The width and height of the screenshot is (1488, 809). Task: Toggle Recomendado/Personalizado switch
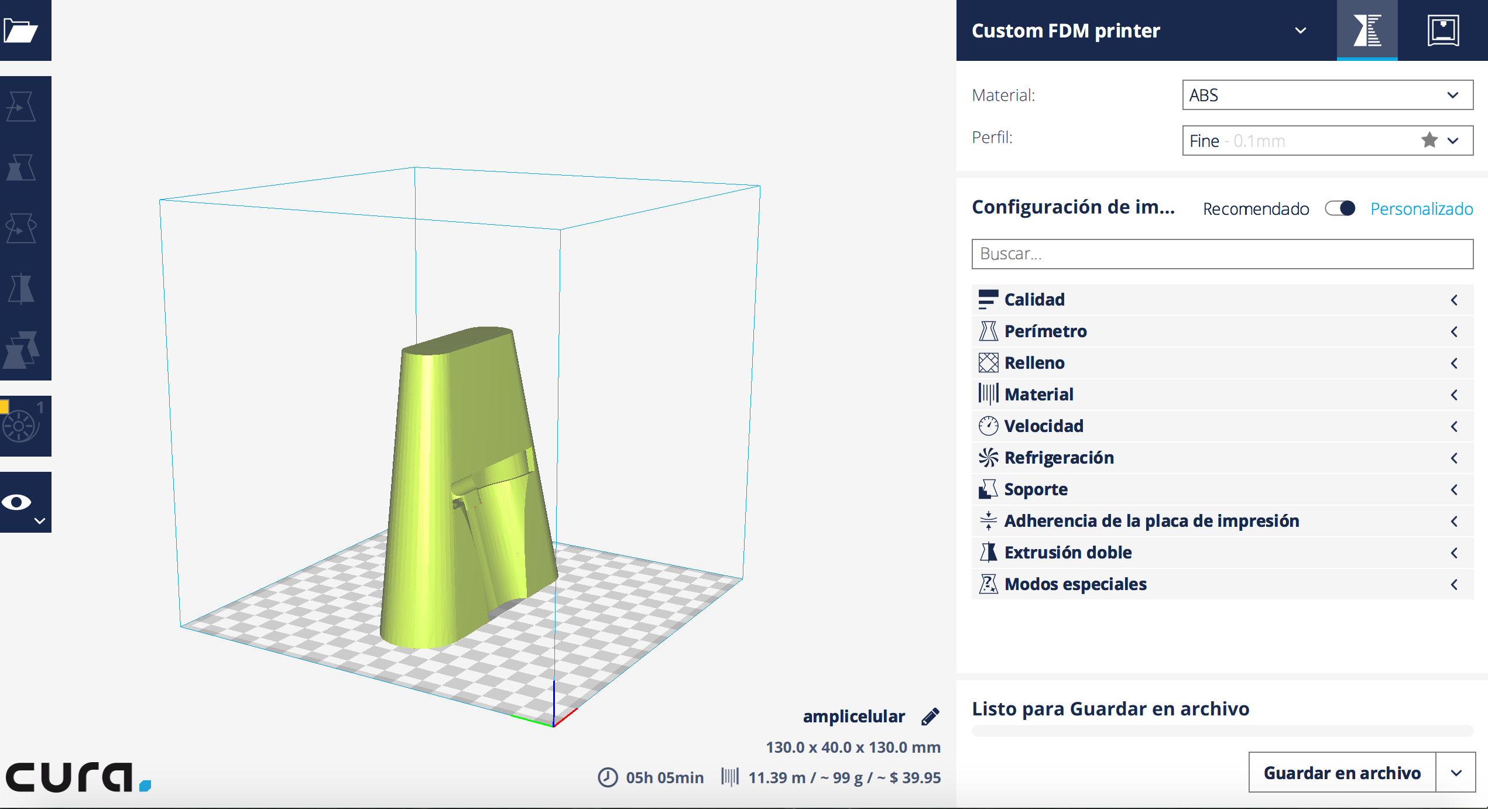1339,208
